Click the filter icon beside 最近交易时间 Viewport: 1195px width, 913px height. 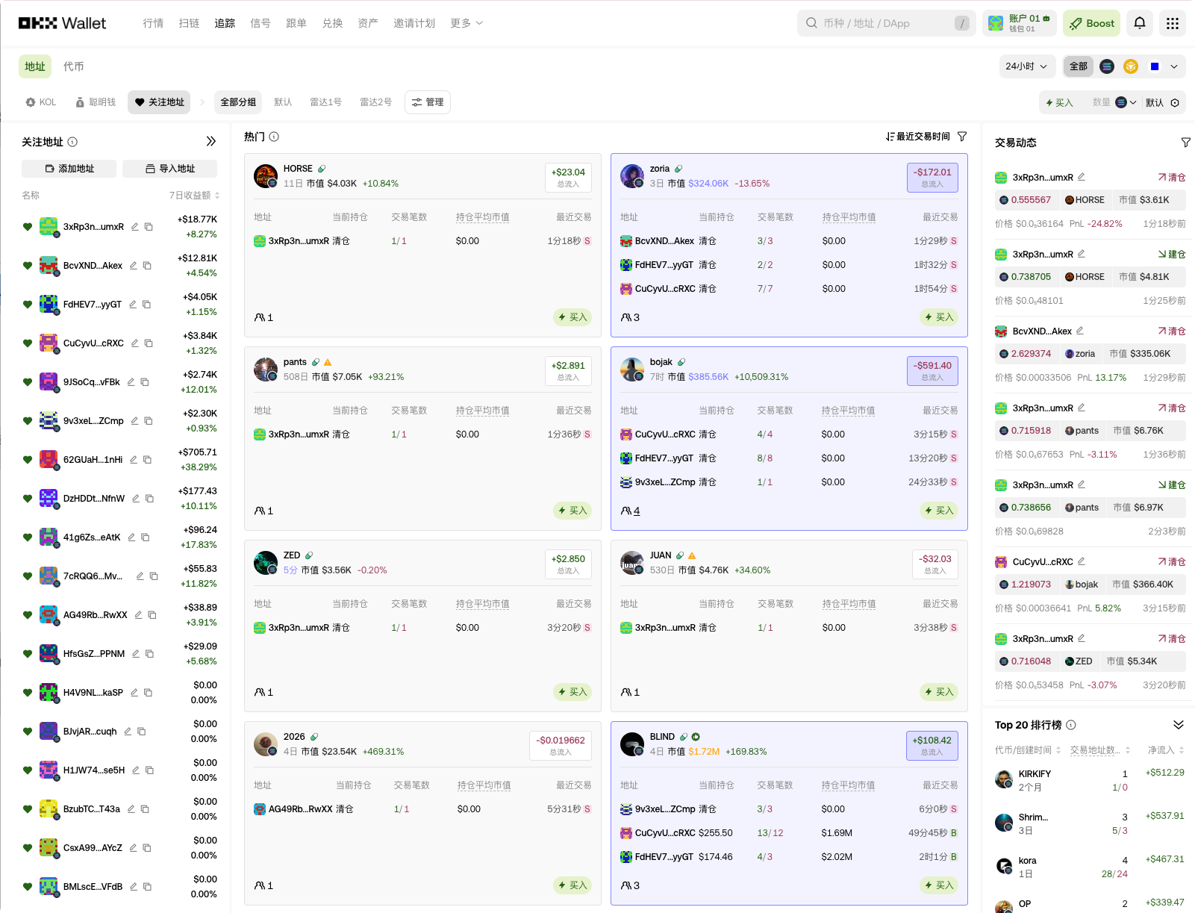coord(962,137)
